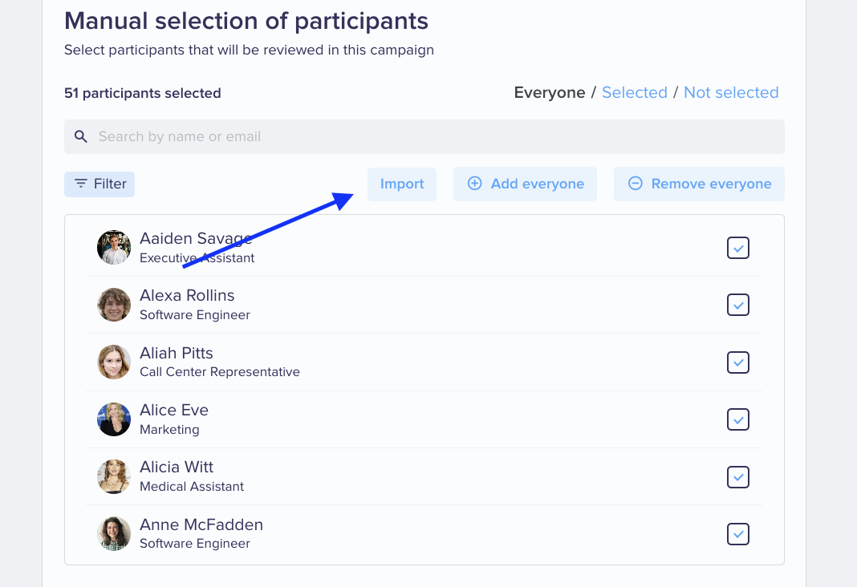Switch to the Selected view
Screen dimensions: 857x587
tap(635, 92)
